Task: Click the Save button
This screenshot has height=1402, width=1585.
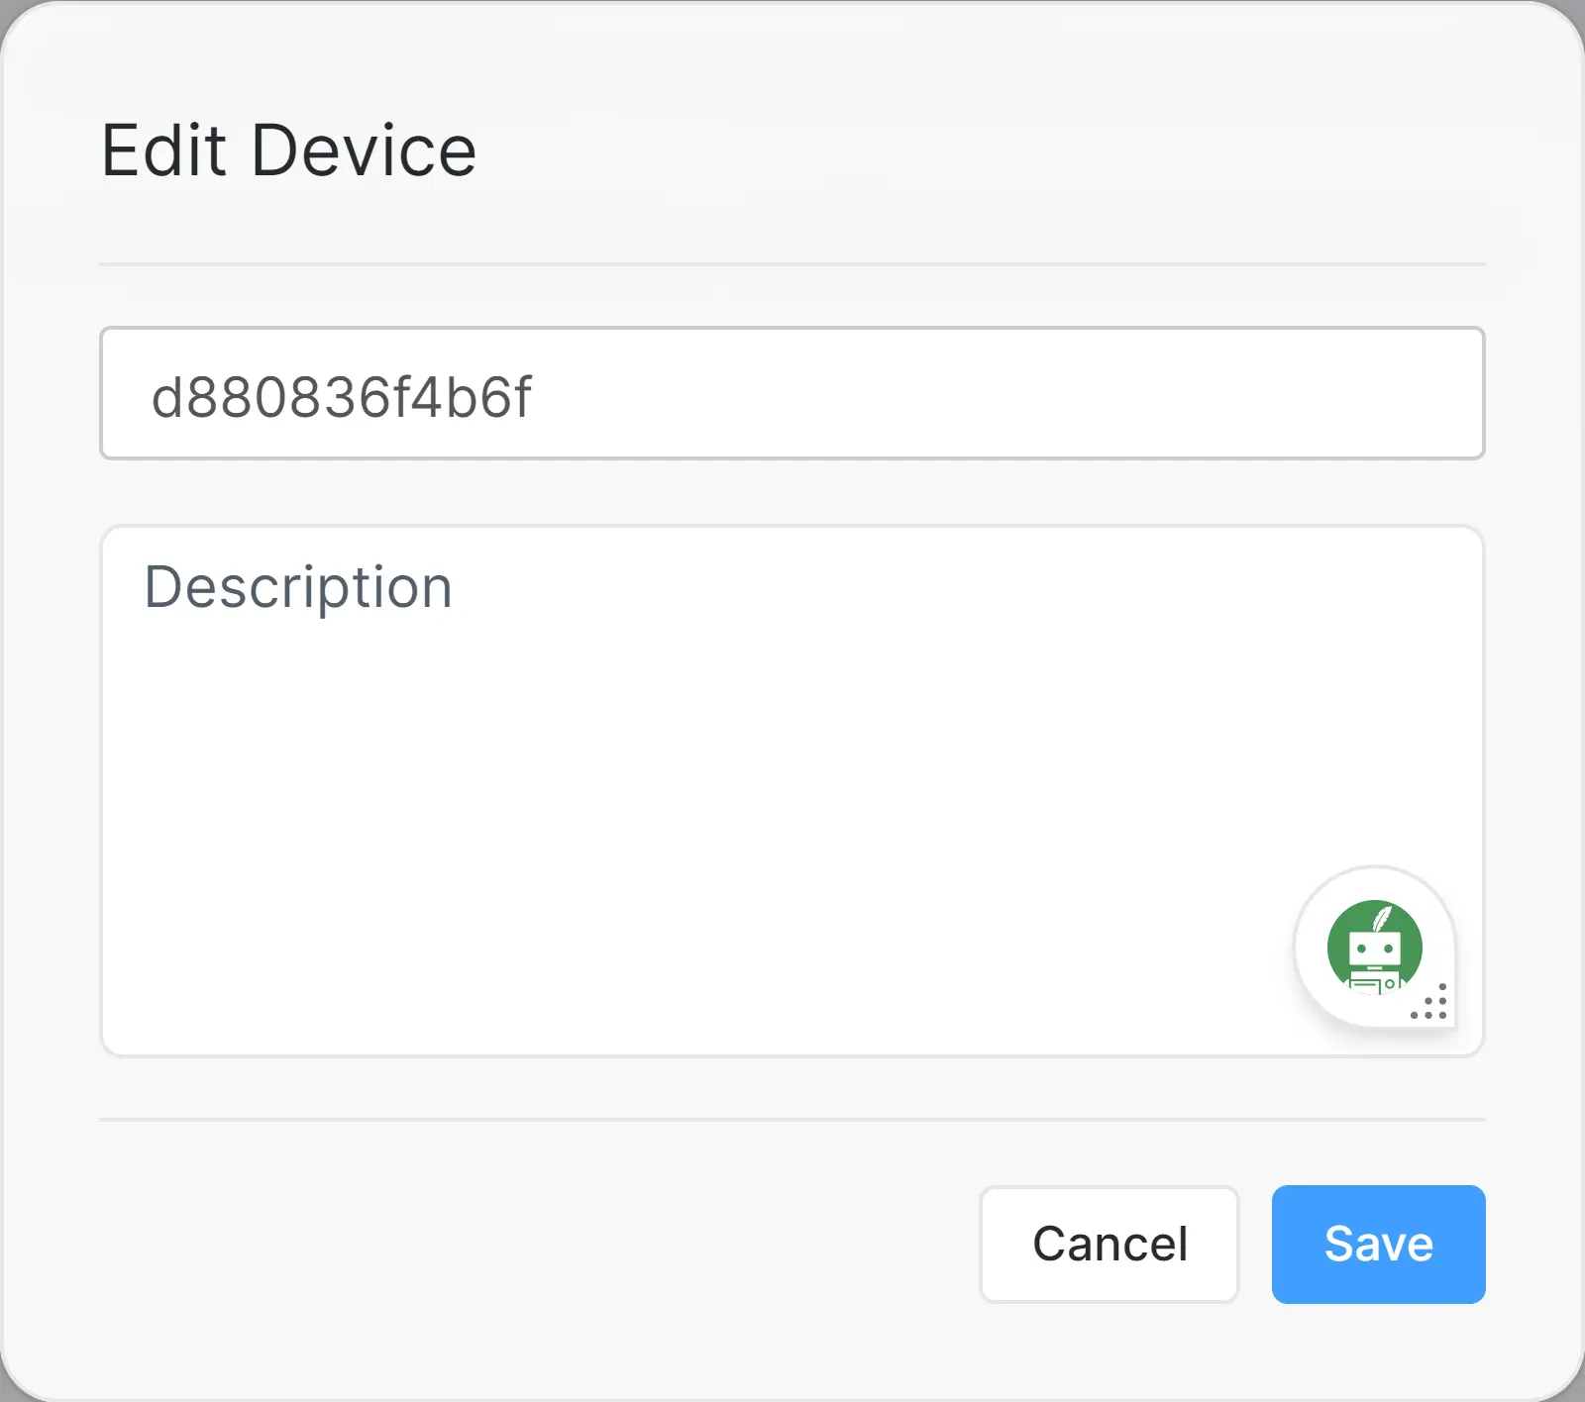Action: pyautogui.click(x=1378, y=1244)
